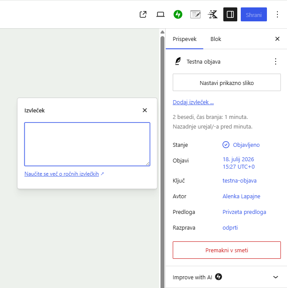This screenshot has height=288, width=287.
Task: Open the discussion setting odprti
Action: [230, 228]
